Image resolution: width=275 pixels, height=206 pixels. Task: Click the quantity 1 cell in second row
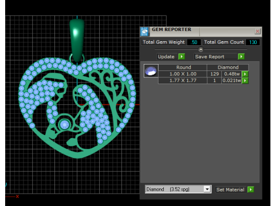pos(214,81)
